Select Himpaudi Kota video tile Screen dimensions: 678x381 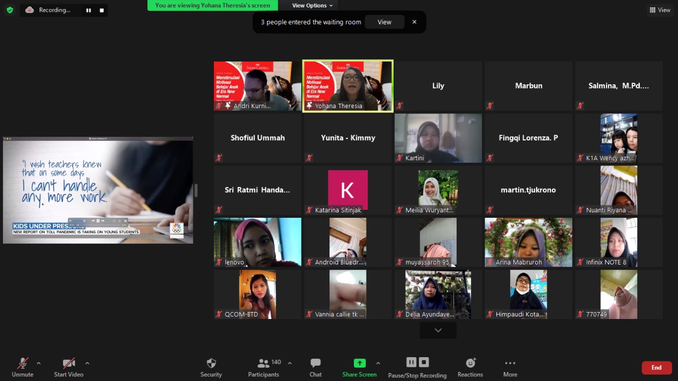[x=529, y=294]
